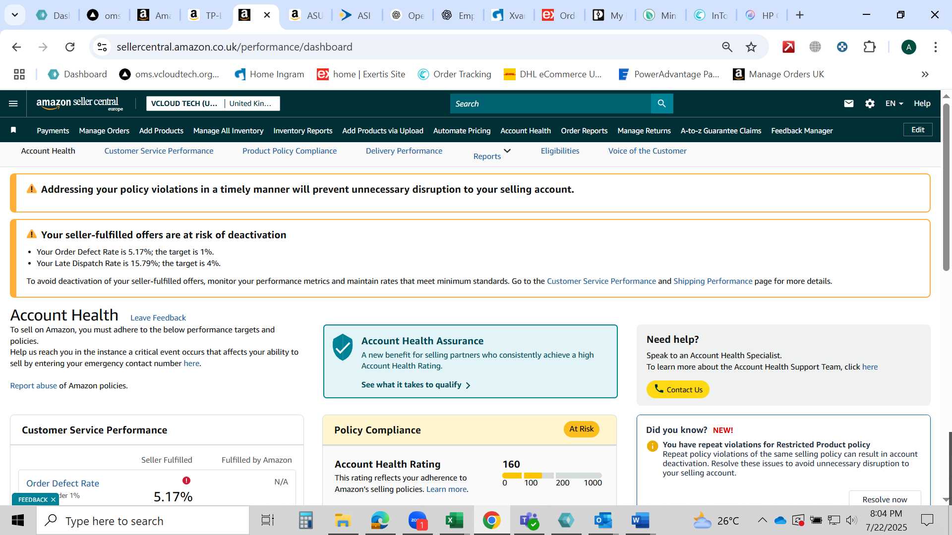Click the page vertical scrollbar
The height and width of the screenshot is (535, 952).
[946, 187]
